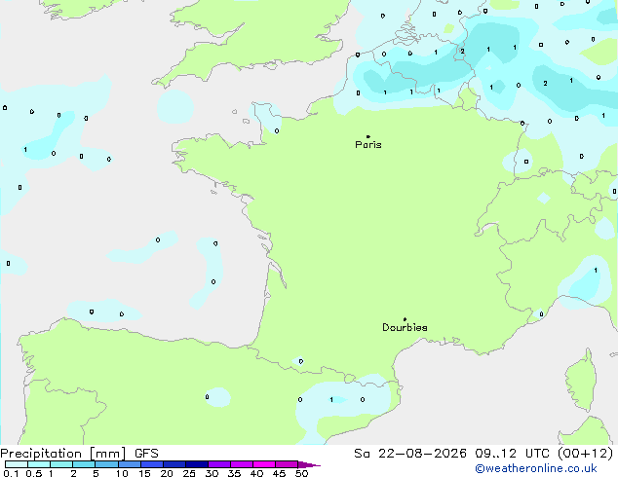The height and width of the screenshot is (477, 618).
Task: Pick the 0.1–0.5 mm legend swatch
Action: point(17,464)
